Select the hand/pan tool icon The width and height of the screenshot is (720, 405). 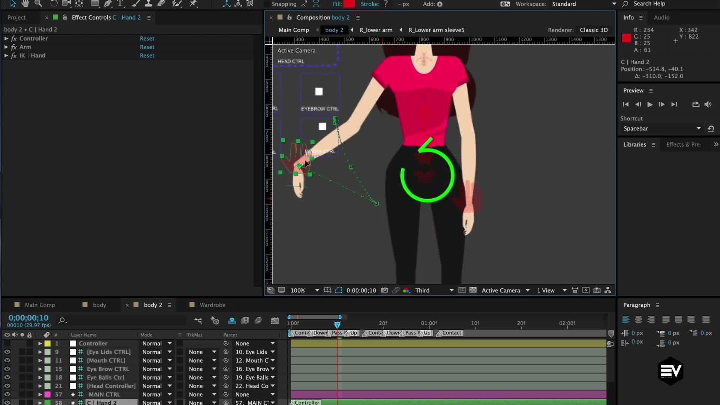click(24, 4)
